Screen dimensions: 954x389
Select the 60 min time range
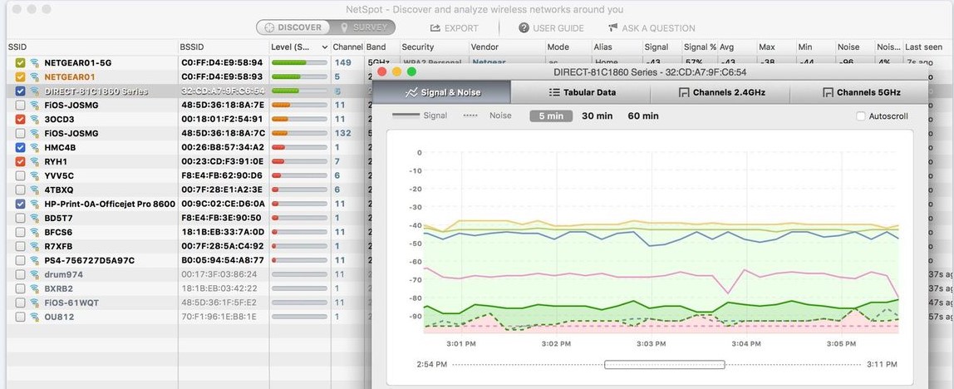tap(642, 116)
